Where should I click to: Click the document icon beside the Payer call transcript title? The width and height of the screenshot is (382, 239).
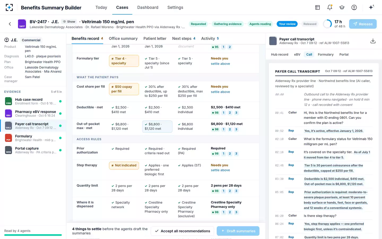pos(273,41)
